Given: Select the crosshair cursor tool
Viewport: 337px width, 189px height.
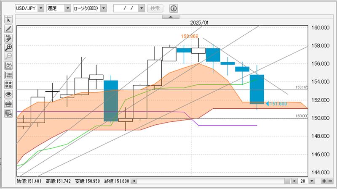Looking at the screenshot, I should pos(8,19).
